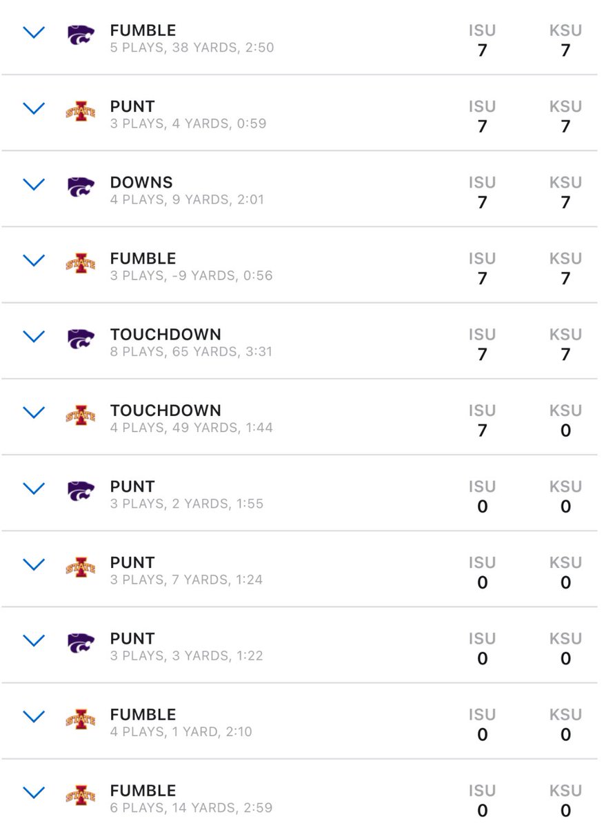This screenshot has width=604, height=828.
Task: Open the TOUCHDOWN title of the 49-yard drive
Action: pos(165,411)
